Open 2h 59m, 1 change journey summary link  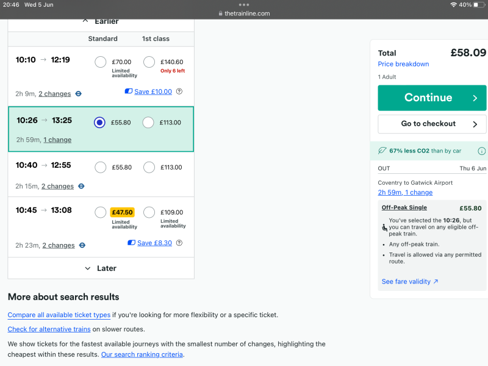pyautogui.click(x=405, y=192)
